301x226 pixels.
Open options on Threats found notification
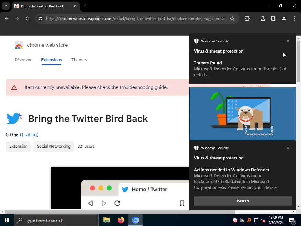tap(281, 41)
